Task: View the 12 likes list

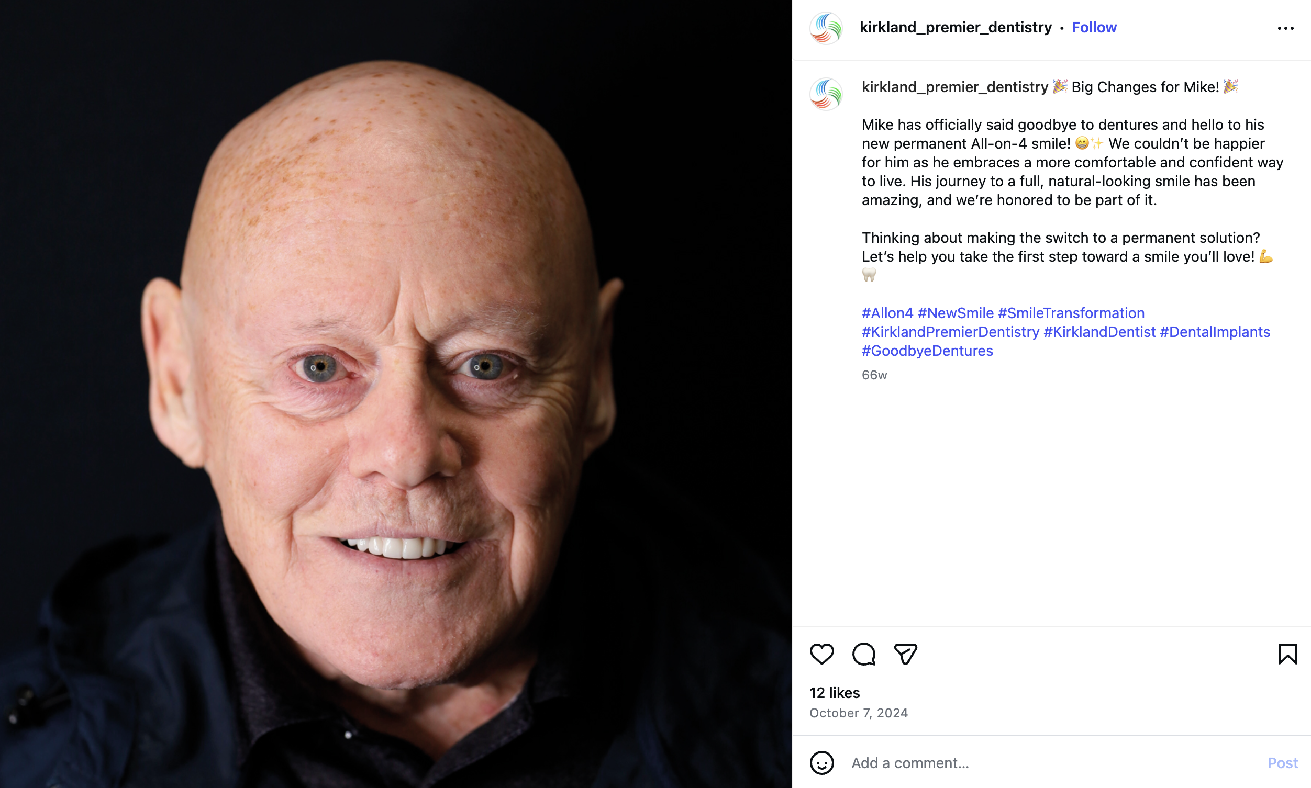Action: click(834, 692)
